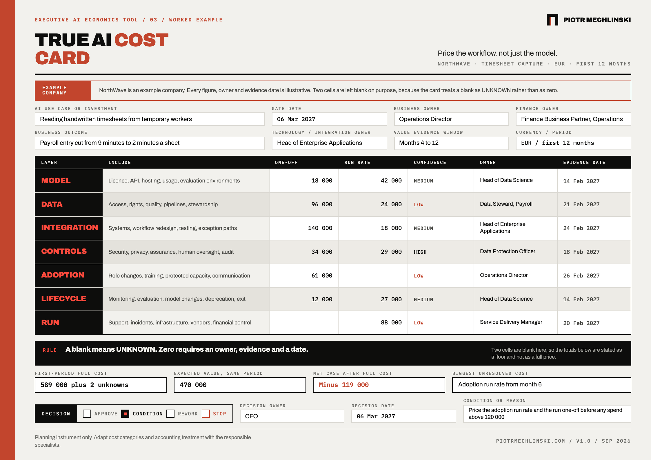Viewport: 651px width, 460px height.
Task: Edit the Condition or Reason field
Action: point(547,414)
